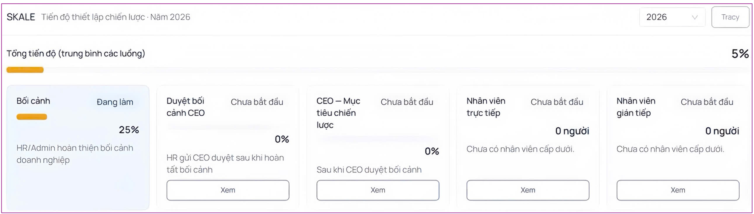Click the year dropdown chevron arrow
754x214 pixels.
pyautogui.click(x=694, y=17)
